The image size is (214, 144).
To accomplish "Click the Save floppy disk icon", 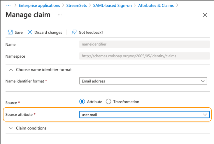I will (10, 32).
